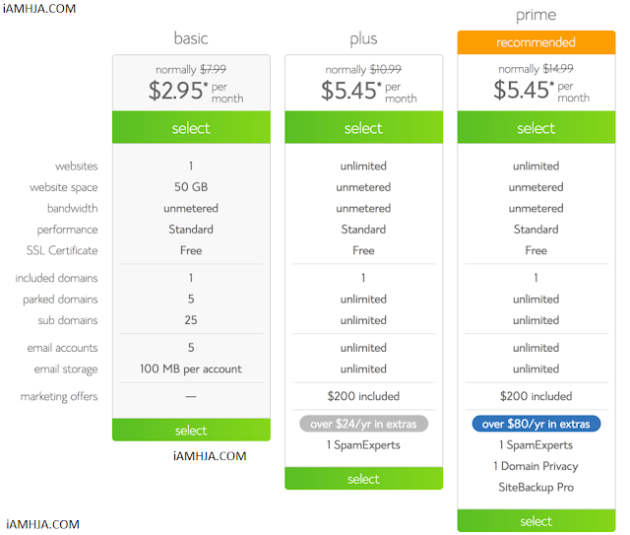Select the prime plan with the top button
The width and height of the screenshot is (630, 535).
[535, 127]
